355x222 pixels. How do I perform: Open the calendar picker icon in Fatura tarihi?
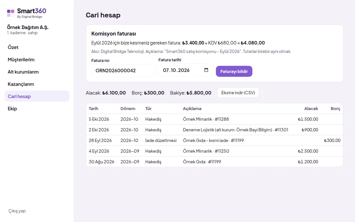pos(206,70)
